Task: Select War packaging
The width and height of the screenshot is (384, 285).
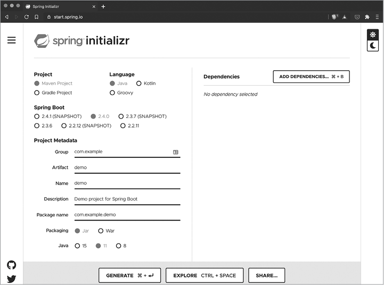Action: click(101, 231)
